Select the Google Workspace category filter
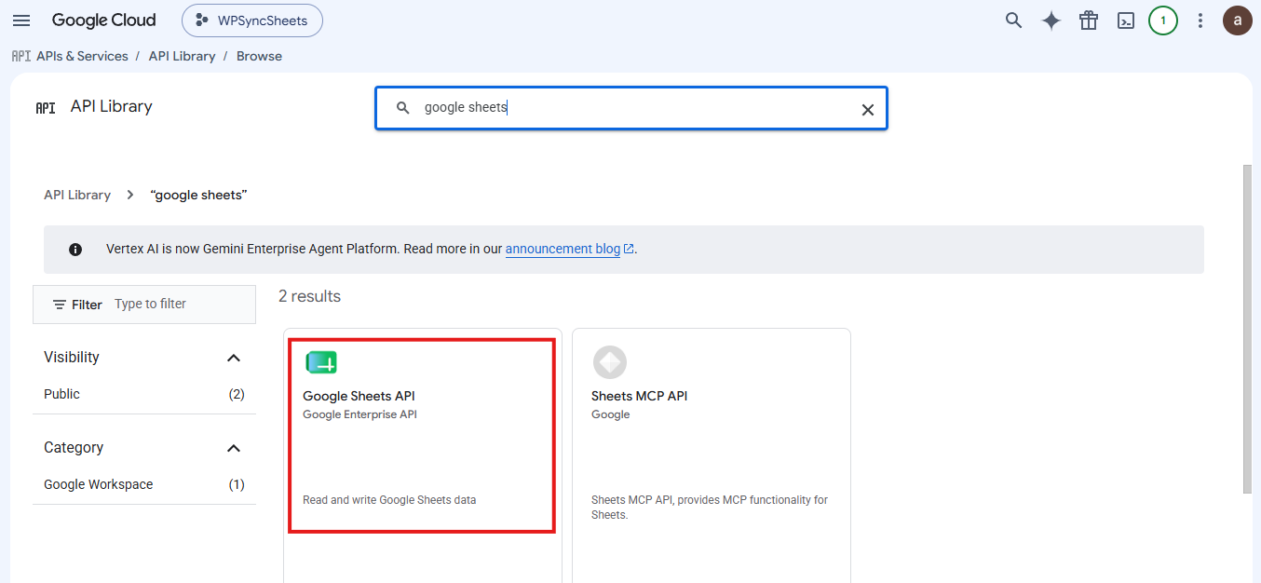 pos(98,484)
